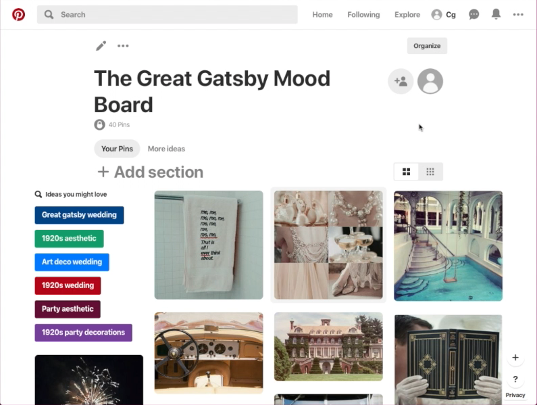Open the indoor pool pin thumbnail
Image resolution: width=537 pixels, height=405 pixels.
pos(448,246)
